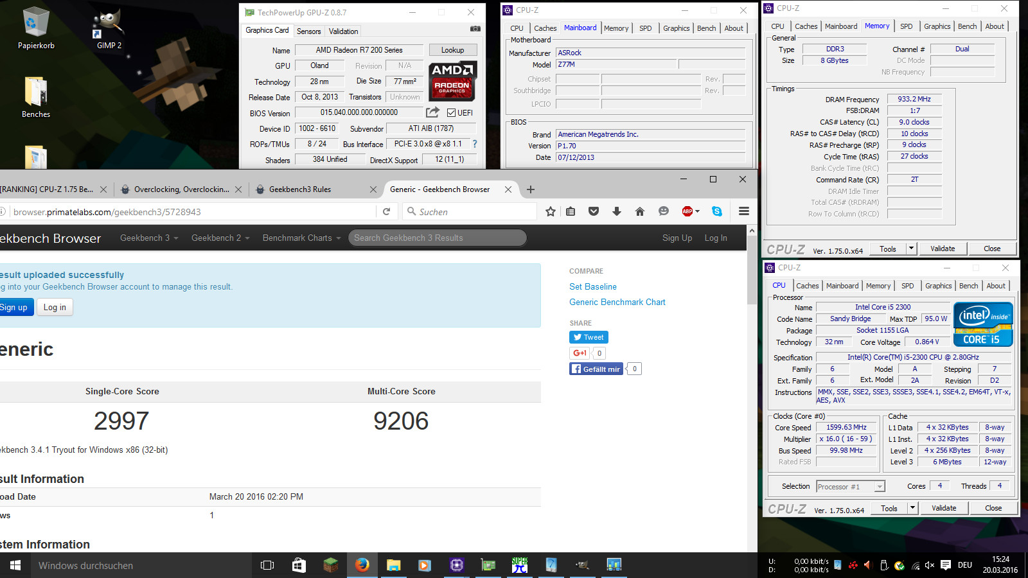Open the Action Center notification icon
Image resolution: width=1028 pixels, height=578 pixels.
pyautogui.click(x=946, y=565)
